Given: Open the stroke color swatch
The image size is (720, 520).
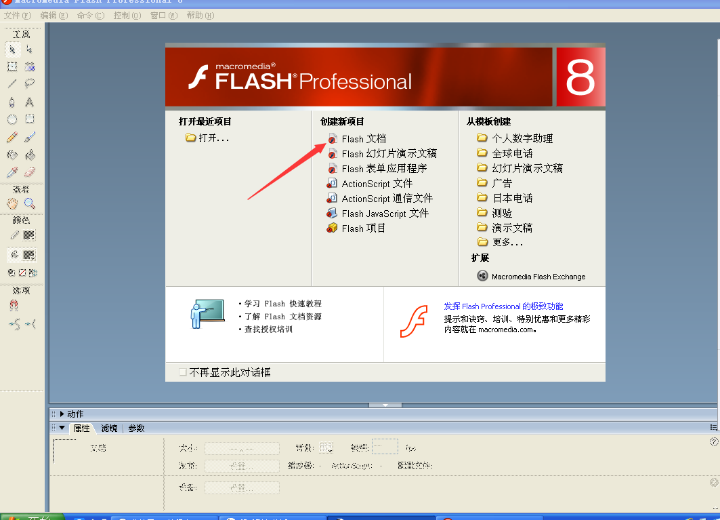Looking at the screenshot, I should [29, 235].
